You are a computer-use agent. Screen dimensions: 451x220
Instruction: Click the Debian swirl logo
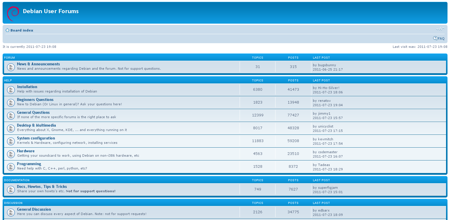13,13
